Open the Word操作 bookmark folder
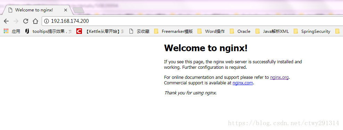The width and height of the screenshot is (343, 130). tap(211, 31)
